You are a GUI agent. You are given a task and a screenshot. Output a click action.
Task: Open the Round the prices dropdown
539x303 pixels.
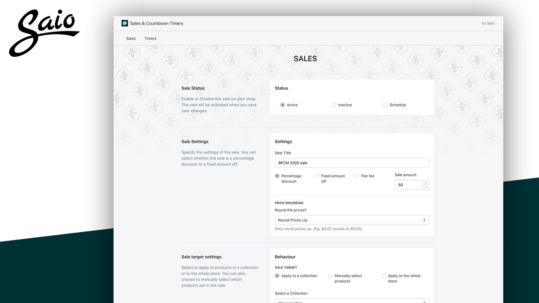(352, 220)
